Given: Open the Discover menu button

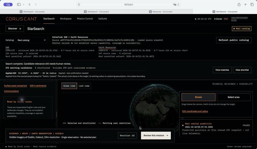Looking at the screenshot, I should [15, 28].
